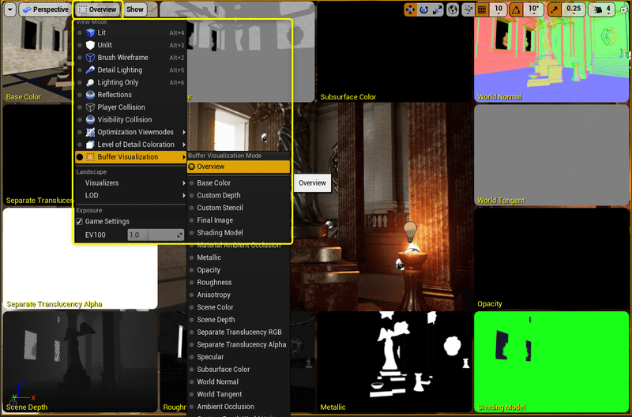Image resolution: width=632 pixels, height=417 pixels.
Task: Open the Perspective viewport type menu
Action: click(45, 9)
